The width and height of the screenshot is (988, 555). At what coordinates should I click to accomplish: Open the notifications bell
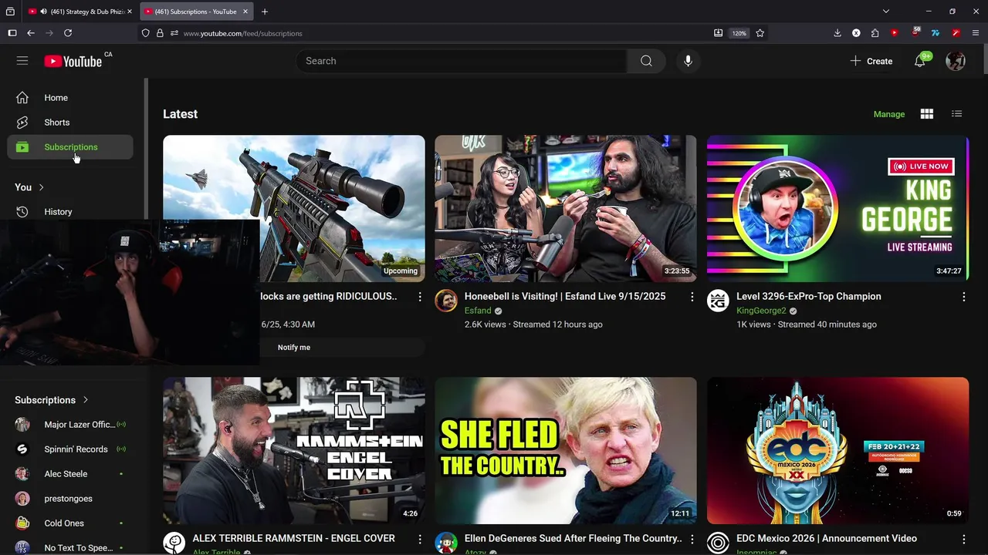(x=920, y=61)
